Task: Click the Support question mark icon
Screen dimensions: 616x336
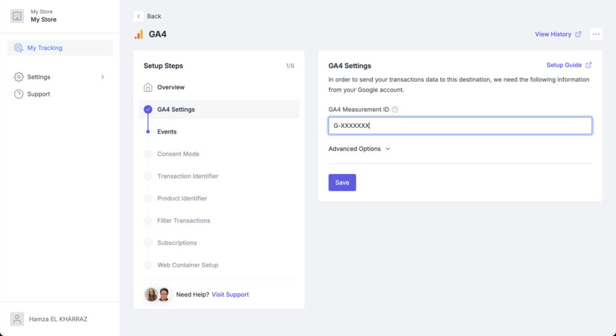Action: click(x=19, y=94)
